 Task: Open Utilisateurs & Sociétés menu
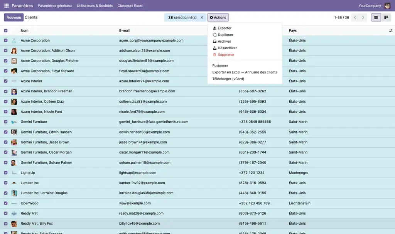pos(95,5)
